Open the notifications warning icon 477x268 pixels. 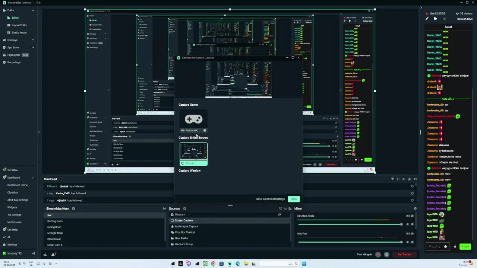pos(54,255)
